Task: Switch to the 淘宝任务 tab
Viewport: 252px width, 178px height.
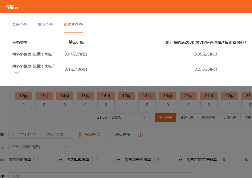Action: point(19,24)
